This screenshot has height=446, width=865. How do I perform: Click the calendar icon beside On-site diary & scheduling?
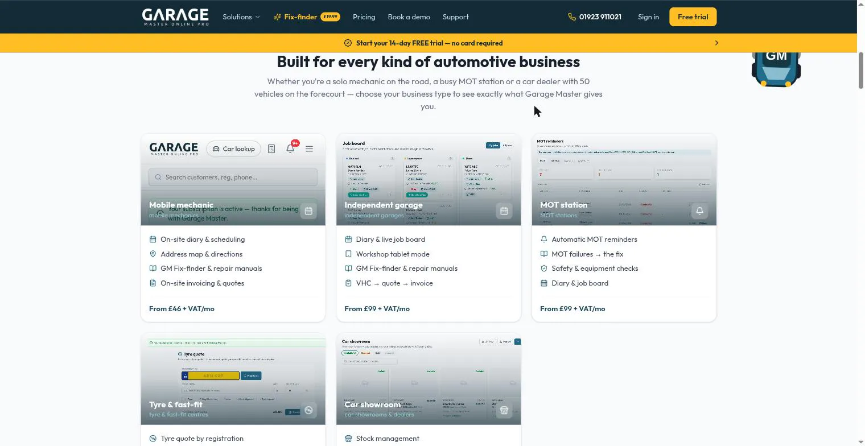coord(153,239)
